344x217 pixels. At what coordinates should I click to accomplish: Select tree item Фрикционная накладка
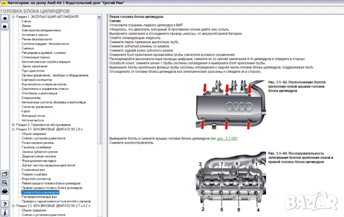click(39, 160)
